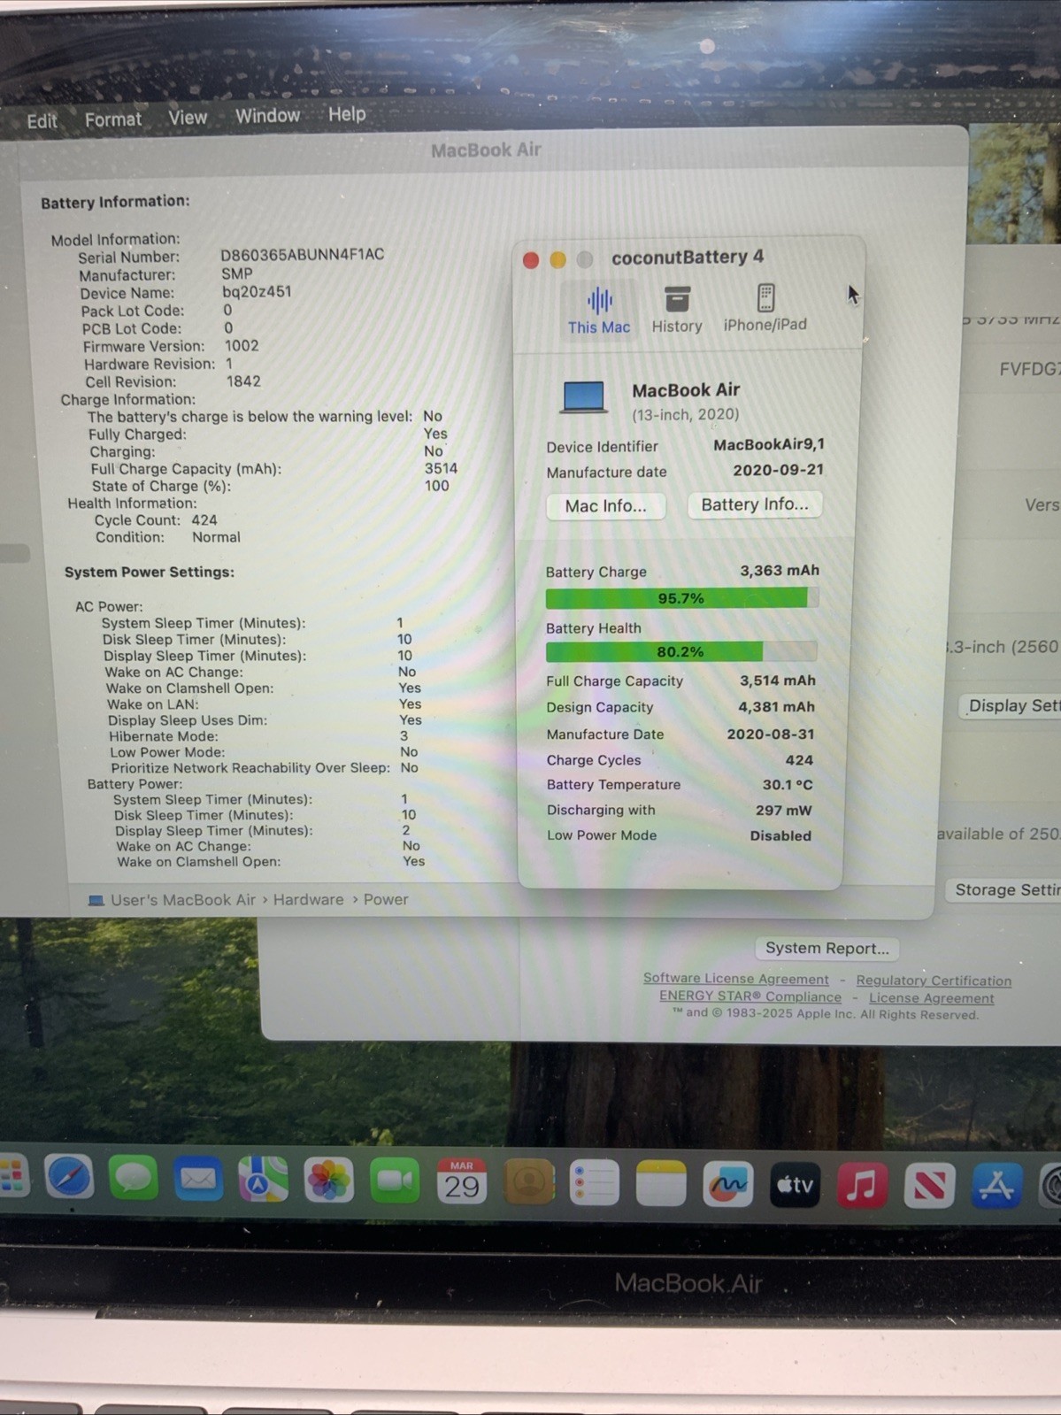Click the Condition value Normal
The height and width of the screenshot is (1415, 1061).
point(216,537)
